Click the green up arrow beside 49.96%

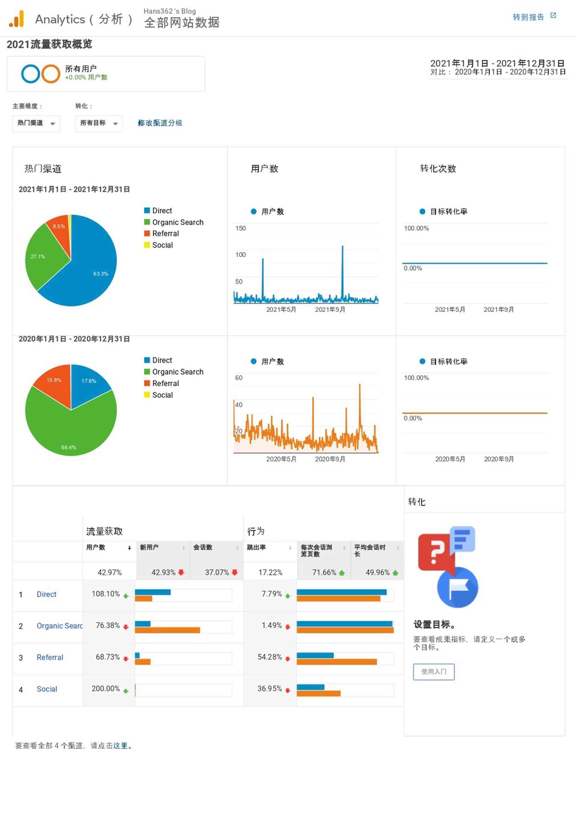pos(396,573)
